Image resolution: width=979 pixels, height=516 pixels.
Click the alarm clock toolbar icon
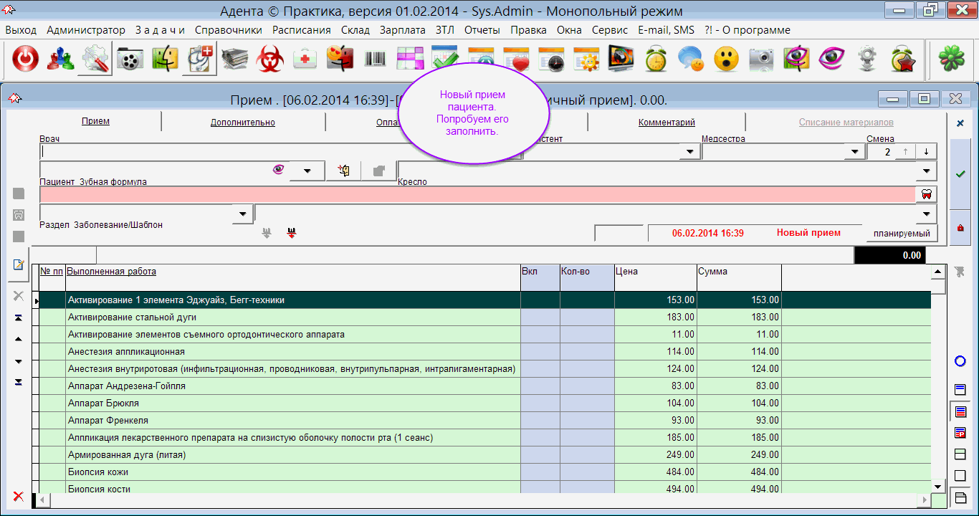coord(656,59)
